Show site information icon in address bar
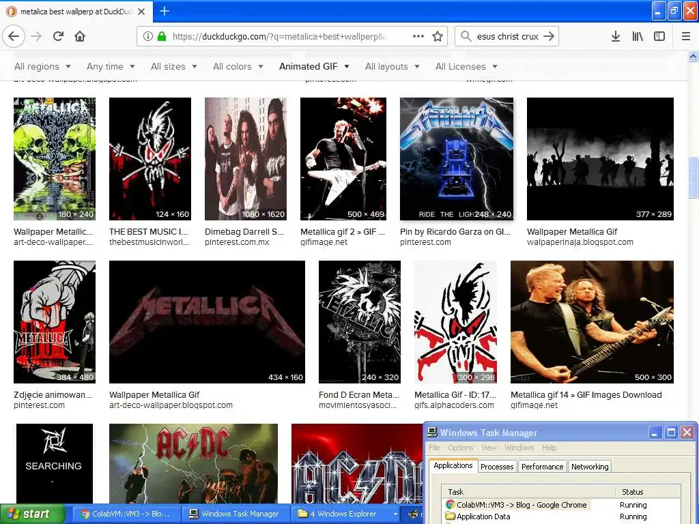 (x=148, y=36)
